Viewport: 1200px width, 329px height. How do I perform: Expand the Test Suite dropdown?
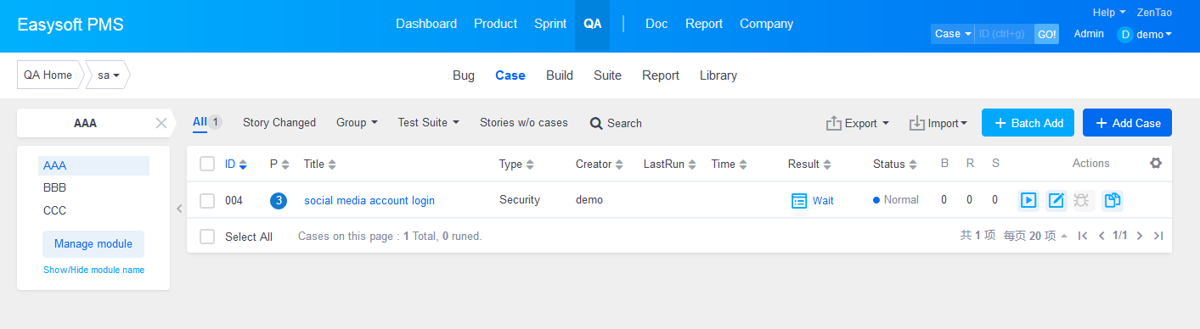pos(428,123)
